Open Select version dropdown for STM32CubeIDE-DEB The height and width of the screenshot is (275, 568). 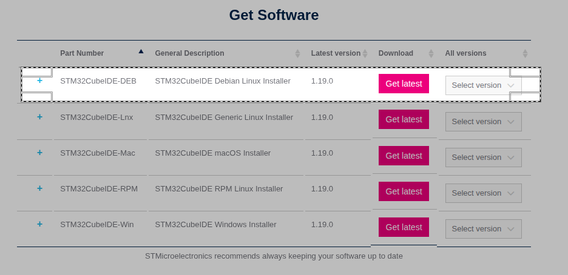[x=483, y=85]
